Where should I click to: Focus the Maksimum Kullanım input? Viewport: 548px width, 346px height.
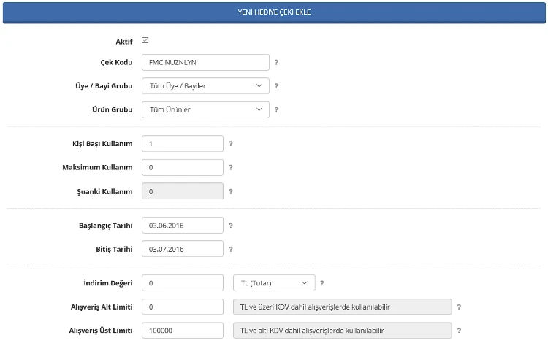[x=182, y=167]
